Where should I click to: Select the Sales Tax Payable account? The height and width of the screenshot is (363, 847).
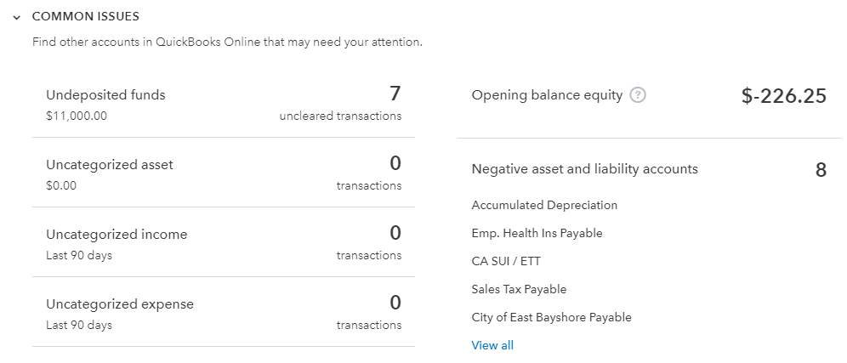[519, 290]
